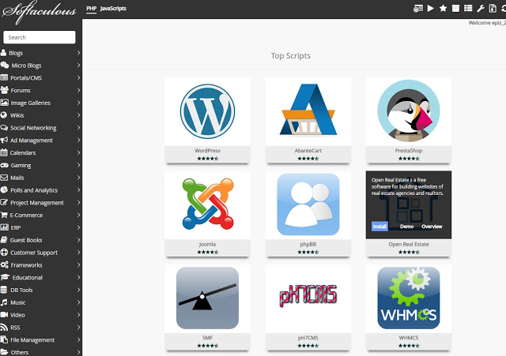Click the File Management files icon
Viewport: 506px width, 356px height.
(4, 339)
